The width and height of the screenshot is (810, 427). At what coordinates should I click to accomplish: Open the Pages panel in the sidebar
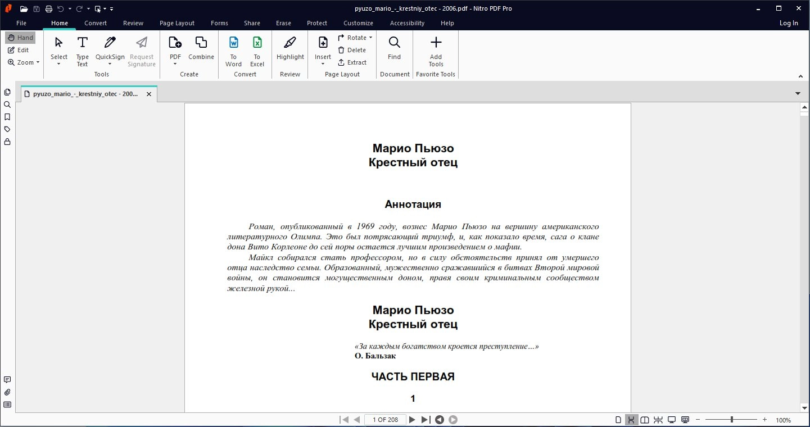click(x=7, y=92)
